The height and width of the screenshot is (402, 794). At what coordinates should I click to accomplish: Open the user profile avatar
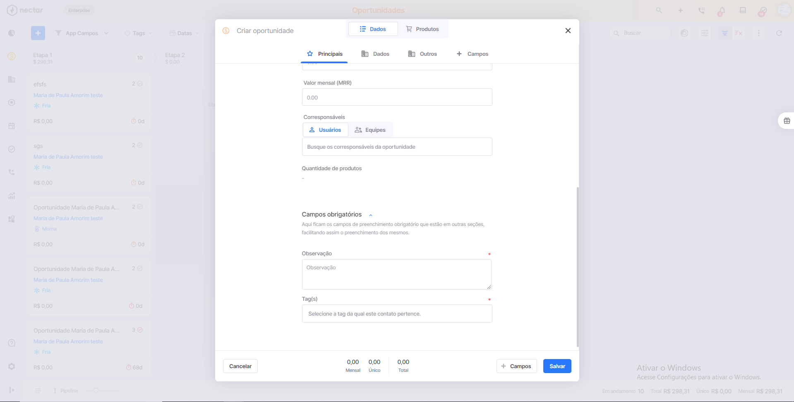click(x=784, y=10)
